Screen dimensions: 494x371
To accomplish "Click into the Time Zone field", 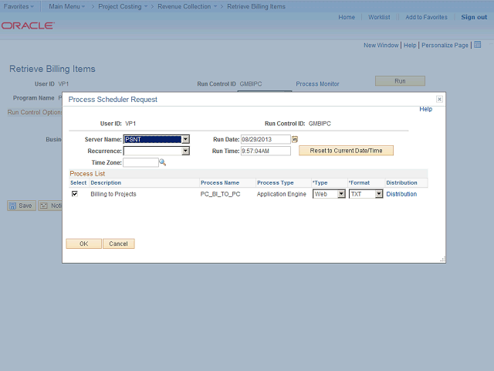I will tap(140, 162).
